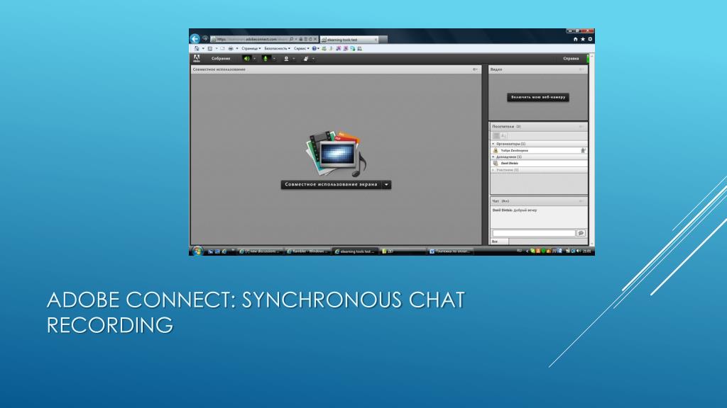Open dropdown arrow beside screen sharing button
The image size is (727, 408).
pos(387,185)
